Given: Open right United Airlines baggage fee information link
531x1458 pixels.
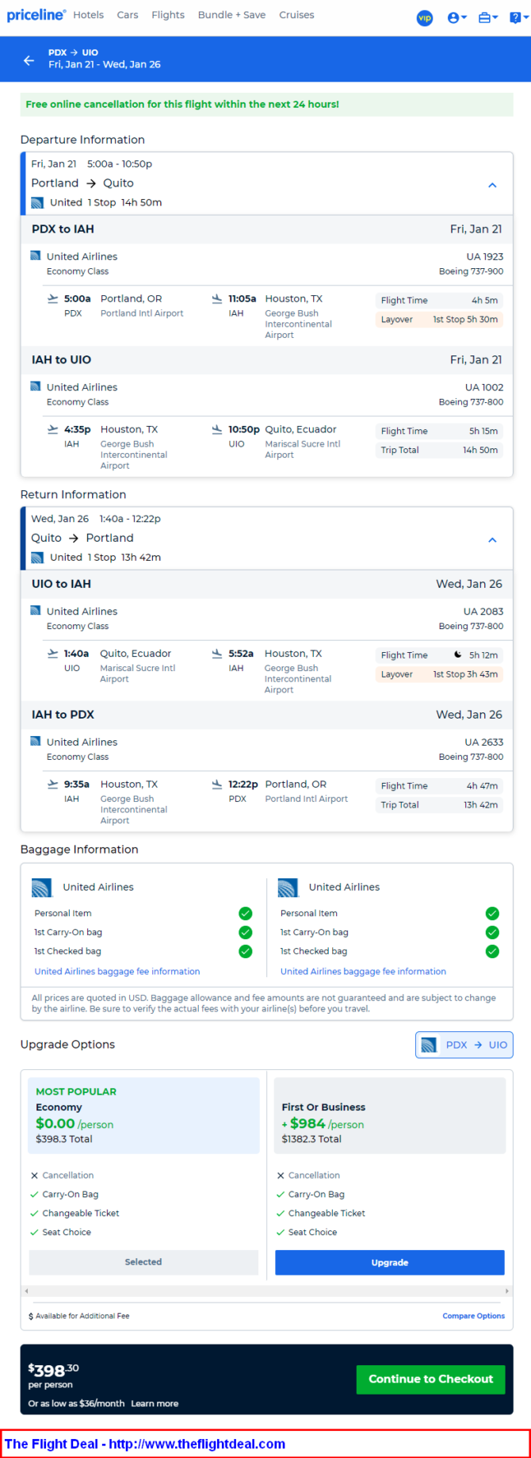Looking at the screenshot, I should tap(363, 972).
